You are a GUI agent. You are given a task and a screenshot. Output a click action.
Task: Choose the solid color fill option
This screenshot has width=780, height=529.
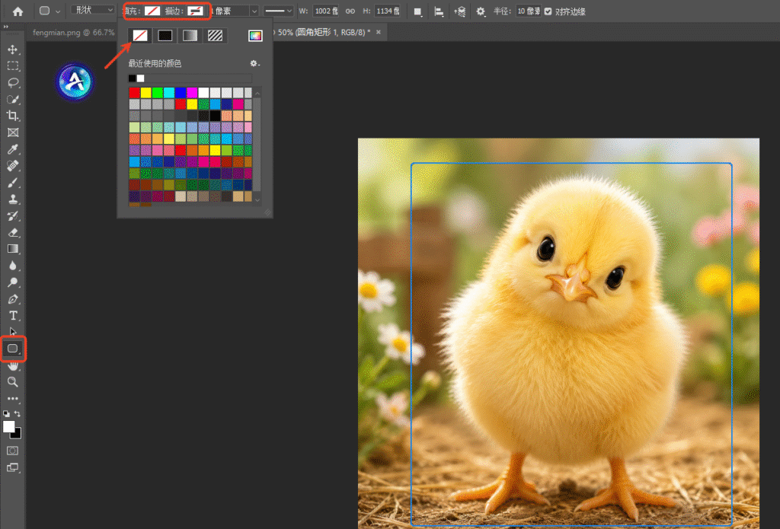[x=165, y=35]
